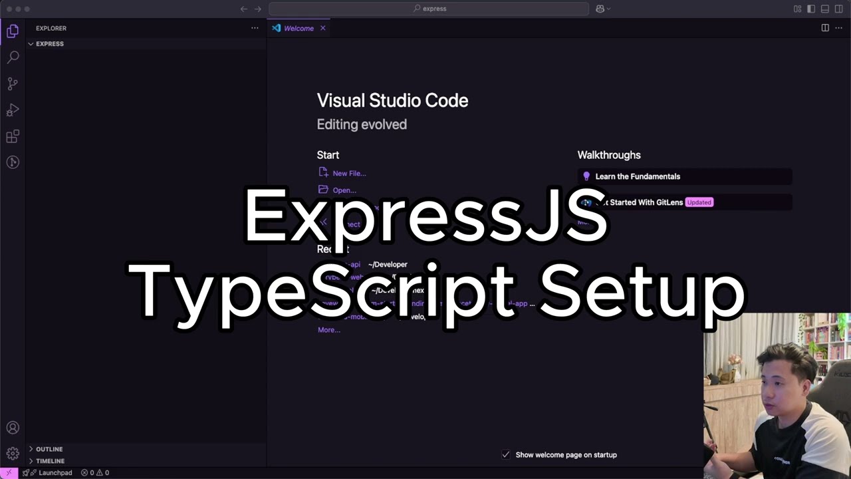
Task: Click the New File... link
Action: [349, 173]
